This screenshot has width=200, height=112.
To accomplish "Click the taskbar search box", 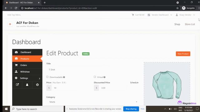I will click(x=37, y=109).
